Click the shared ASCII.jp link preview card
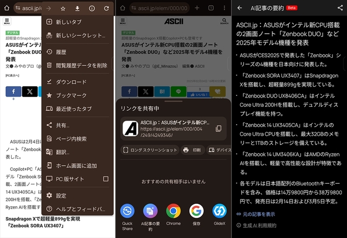 coord(173,129)
